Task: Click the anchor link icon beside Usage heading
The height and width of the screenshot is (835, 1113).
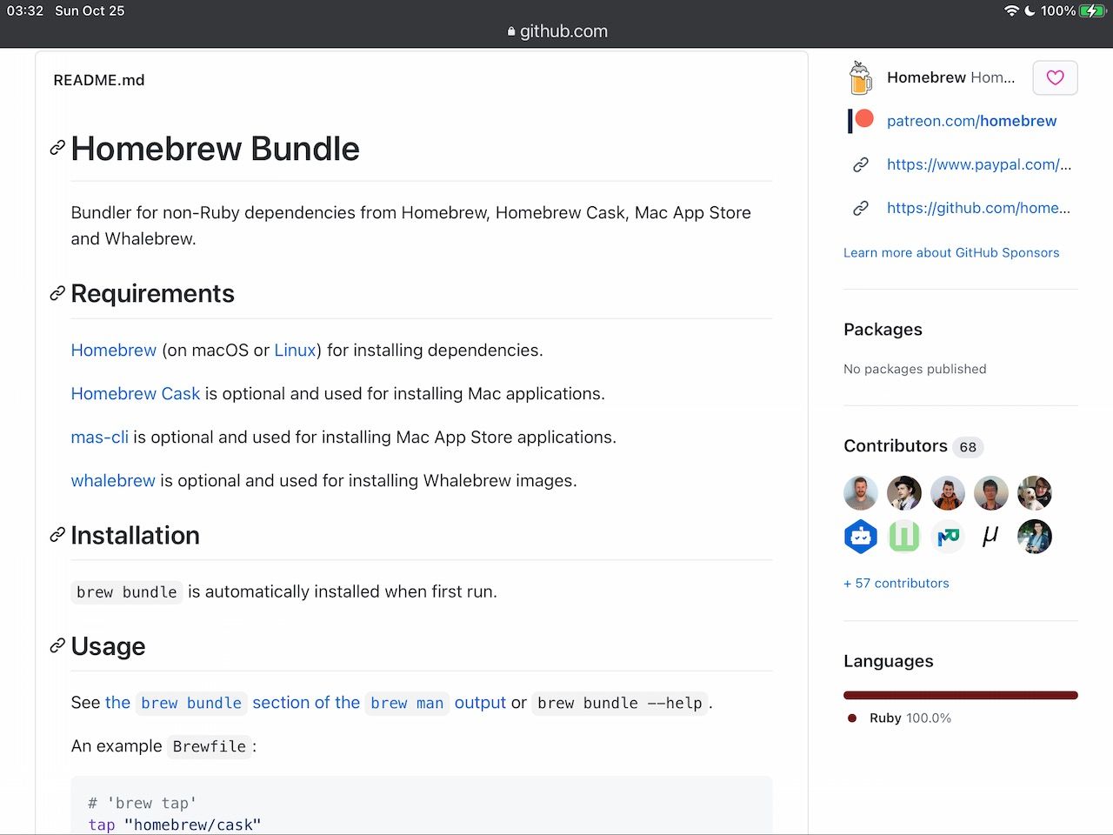Action: click(57, 645)
